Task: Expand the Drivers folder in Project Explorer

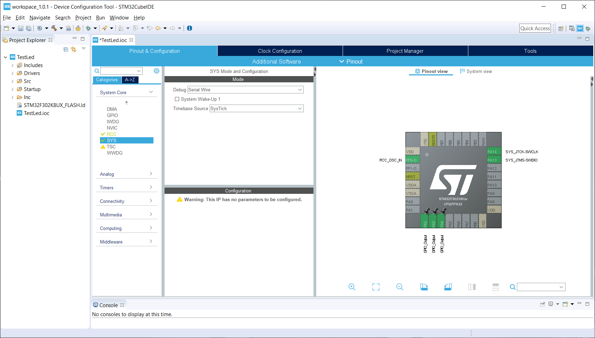Action: (12, 73)
